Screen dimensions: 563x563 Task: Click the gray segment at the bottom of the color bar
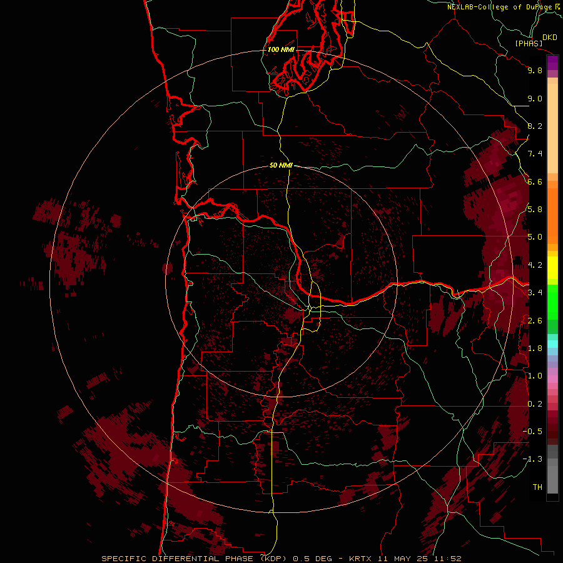(x=552, y=476)
